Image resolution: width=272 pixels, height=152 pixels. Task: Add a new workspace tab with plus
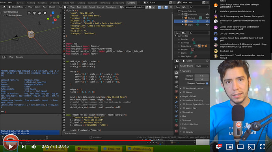(x=139, y=3)
